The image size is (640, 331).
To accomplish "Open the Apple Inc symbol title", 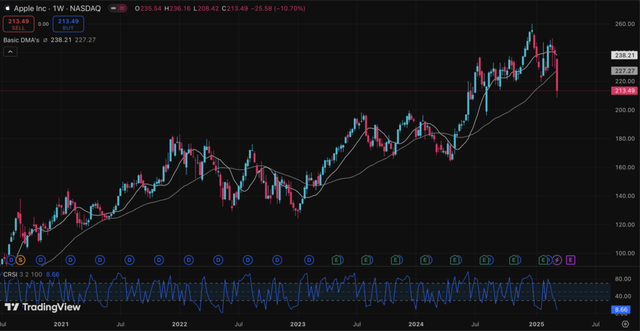I will click(x=57, y=8).
